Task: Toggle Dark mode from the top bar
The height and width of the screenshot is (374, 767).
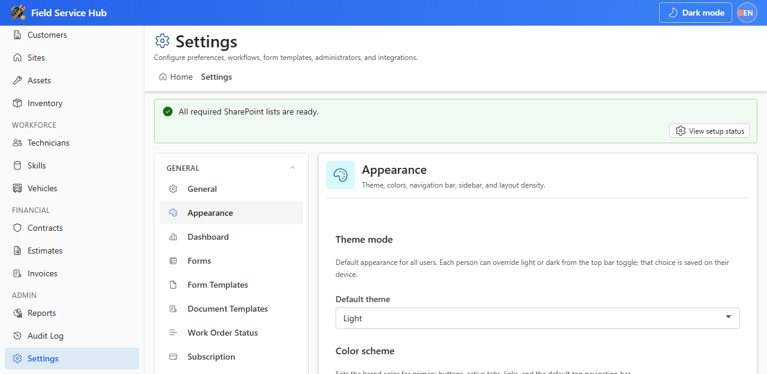Action: (696, 13)
